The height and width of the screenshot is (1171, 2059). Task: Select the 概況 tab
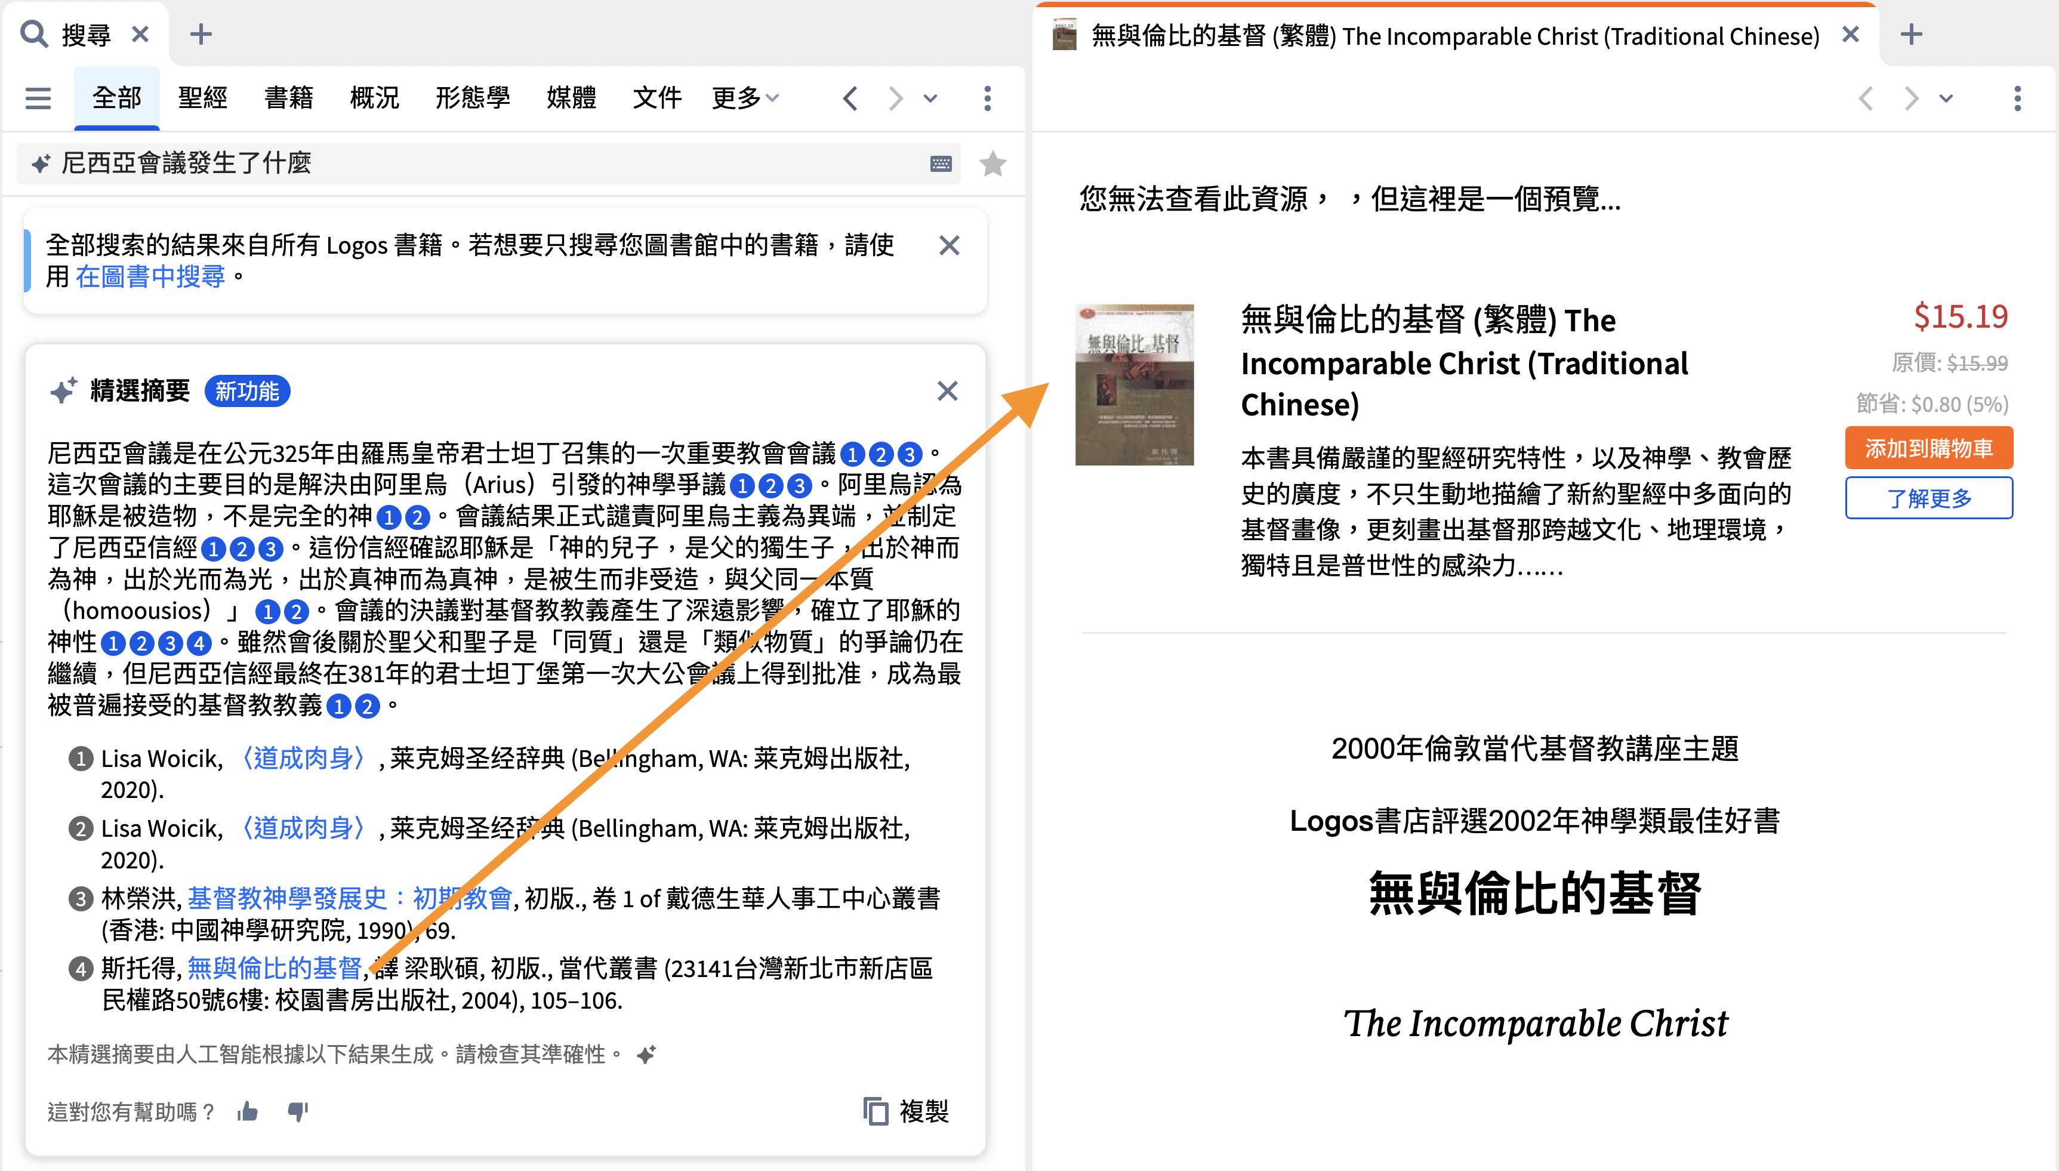coord(375,98)
